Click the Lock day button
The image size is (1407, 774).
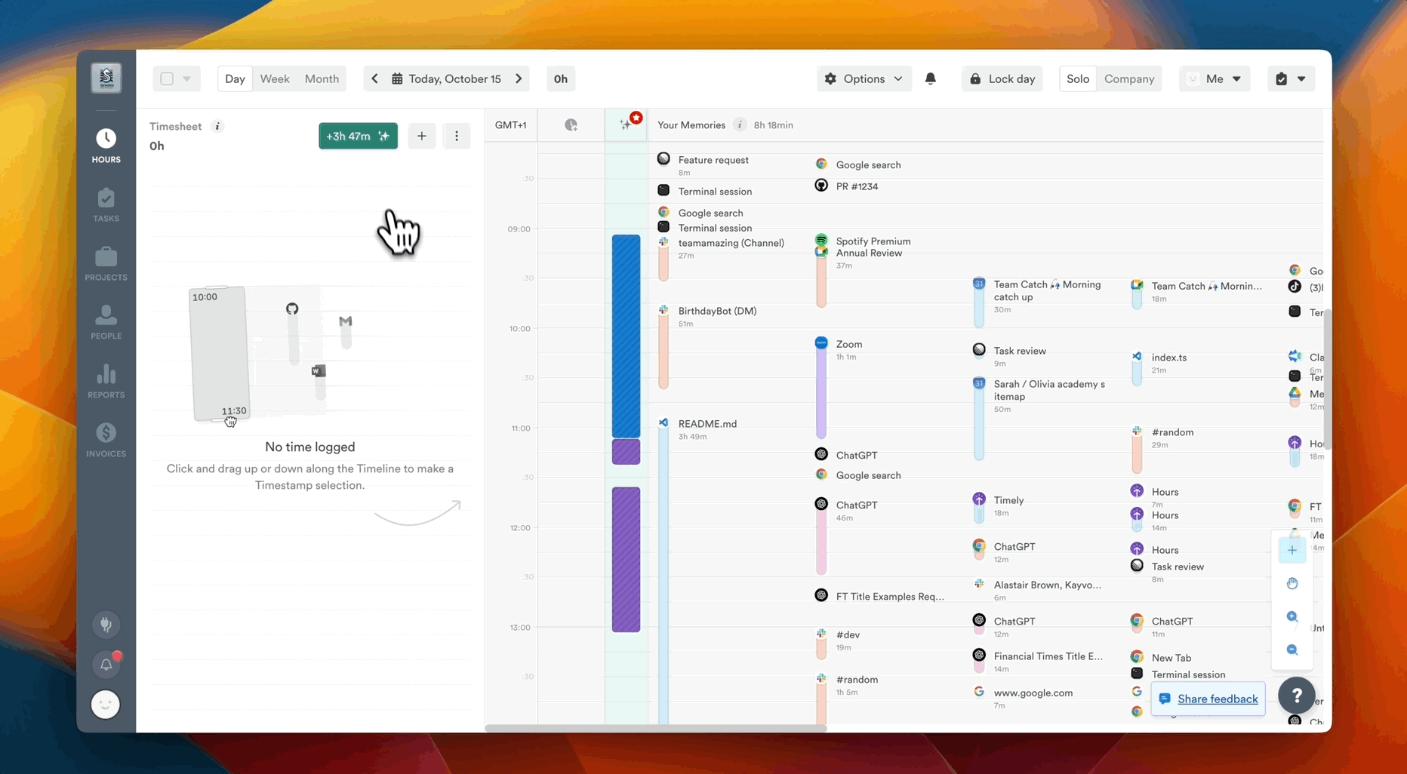(x=1002, y=78)
